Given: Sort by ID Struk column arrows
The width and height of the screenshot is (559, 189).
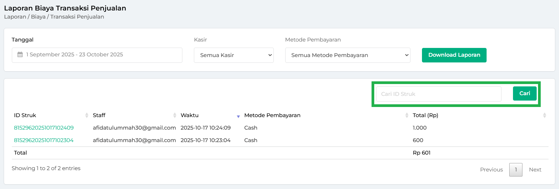Looking at the screenshot, I should click(87, 115).
